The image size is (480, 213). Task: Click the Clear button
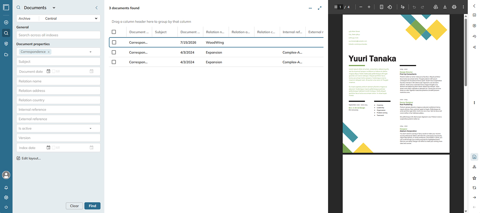point(74,206)
